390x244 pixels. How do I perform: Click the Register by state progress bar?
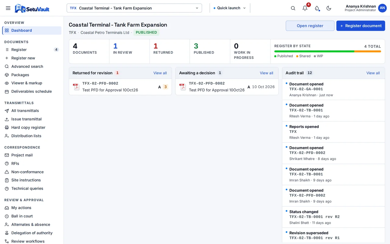pos(328,52)
